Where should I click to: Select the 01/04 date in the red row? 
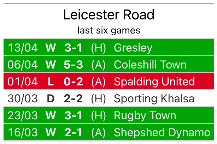click(23, 82)
